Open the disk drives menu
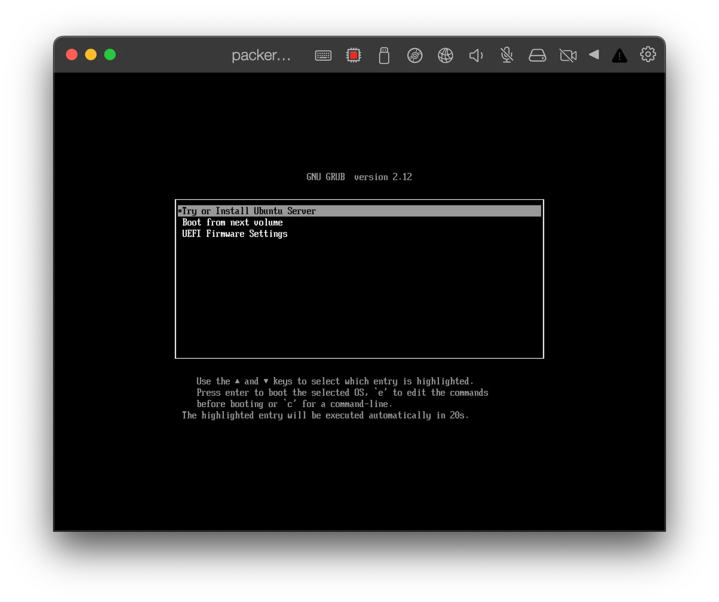The width and height of the screenshot is (719, 602). [x=537, y=55]
